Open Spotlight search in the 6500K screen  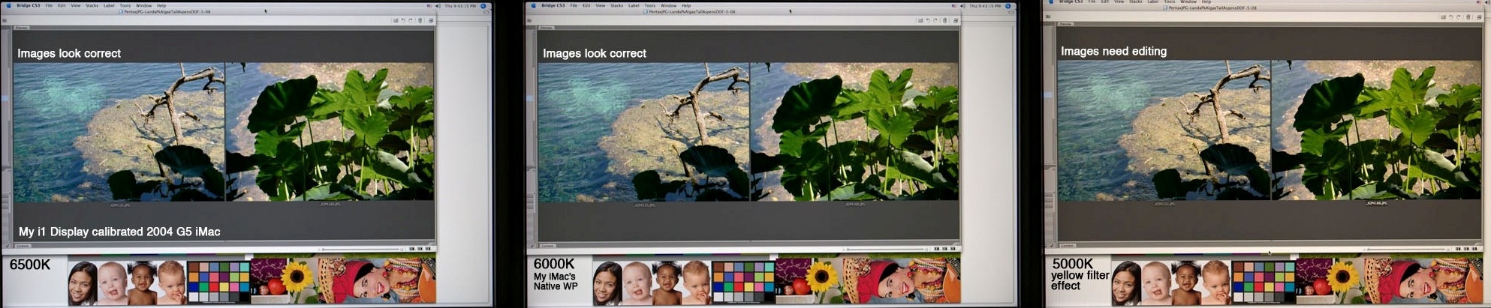483,5
